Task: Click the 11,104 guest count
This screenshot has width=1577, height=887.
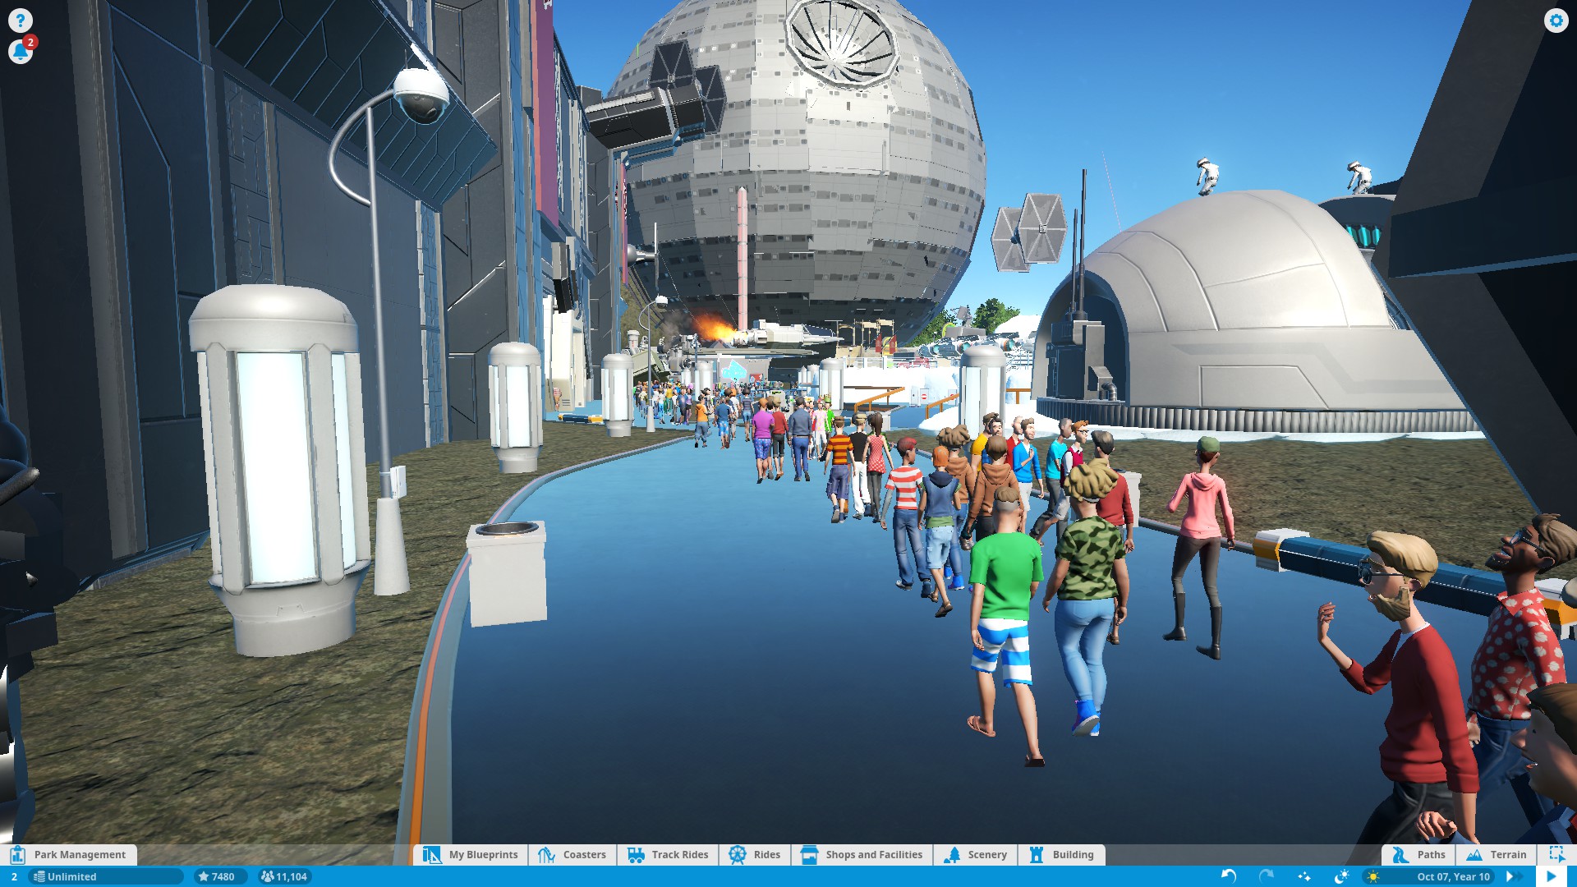Action: [284, 876]
